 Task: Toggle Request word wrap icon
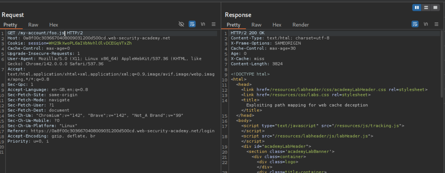click(x=192, y=24)
